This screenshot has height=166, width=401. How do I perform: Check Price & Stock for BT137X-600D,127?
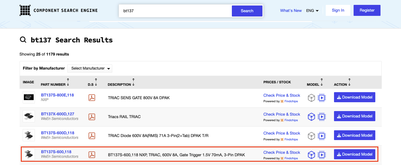[x=282, y=114]
